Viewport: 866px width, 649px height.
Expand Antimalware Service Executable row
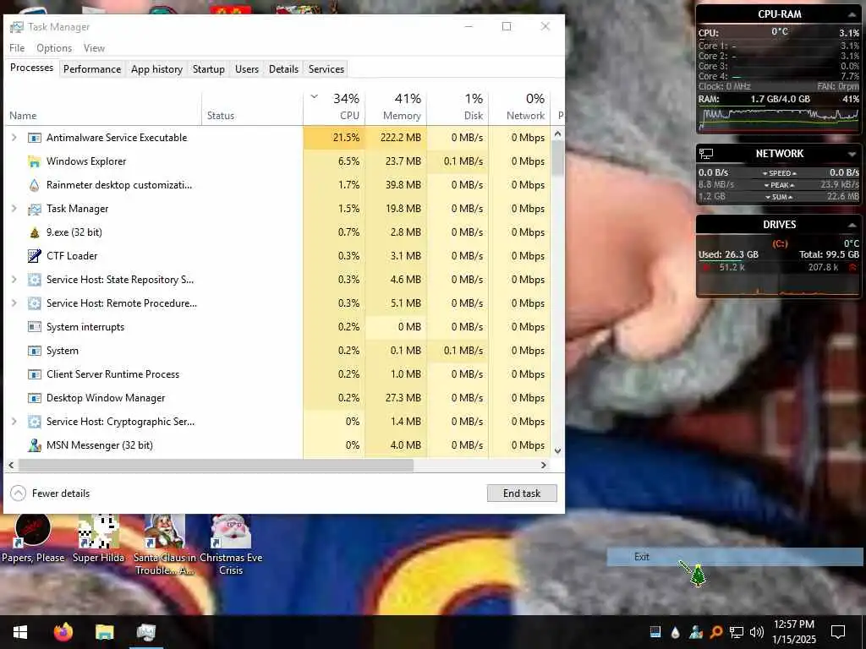click(x=14, y=138)
